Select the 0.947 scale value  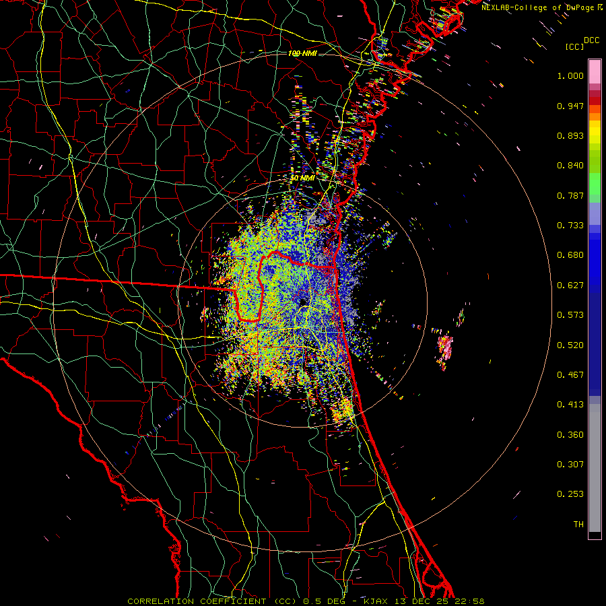(x=570, y=106)
